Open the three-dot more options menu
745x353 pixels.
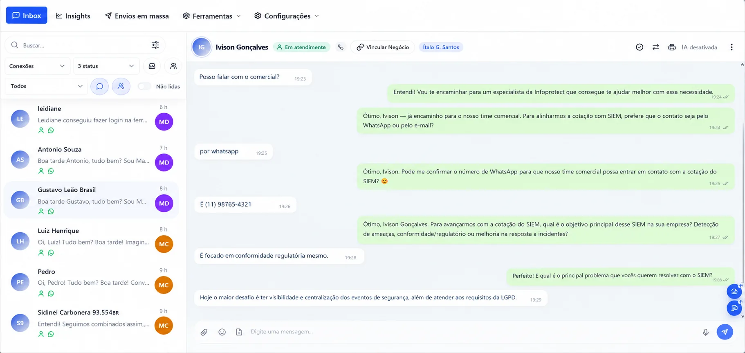tap(732, 47)
